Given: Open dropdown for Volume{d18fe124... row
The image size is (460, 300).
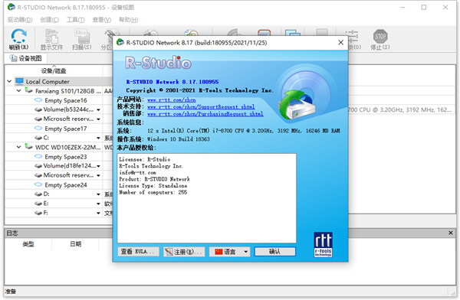Looking at the screenshot, I should tap(99, 166).
